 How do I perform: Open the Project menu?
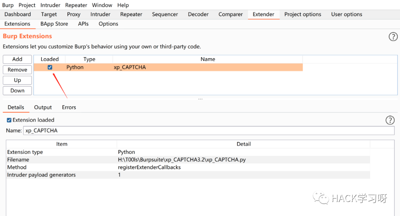coord(27,5)
